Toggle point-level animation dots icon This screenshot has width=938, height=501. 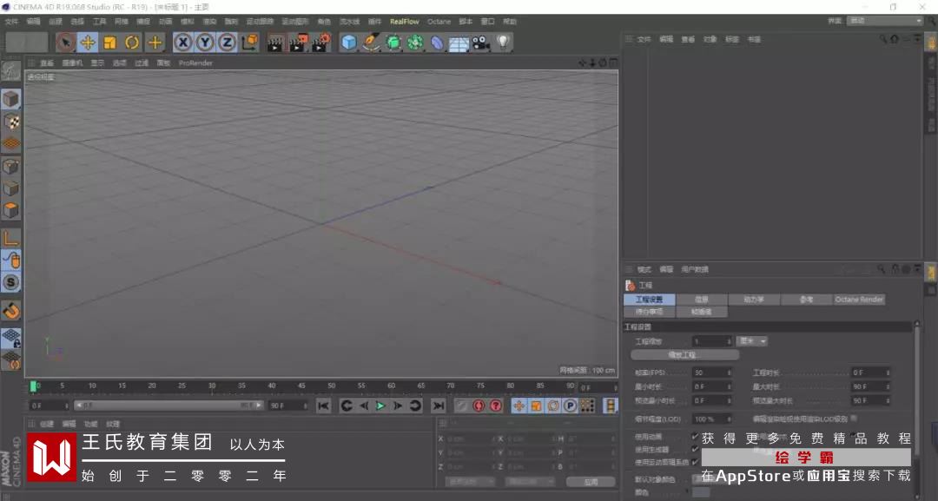tap(588, 406)
